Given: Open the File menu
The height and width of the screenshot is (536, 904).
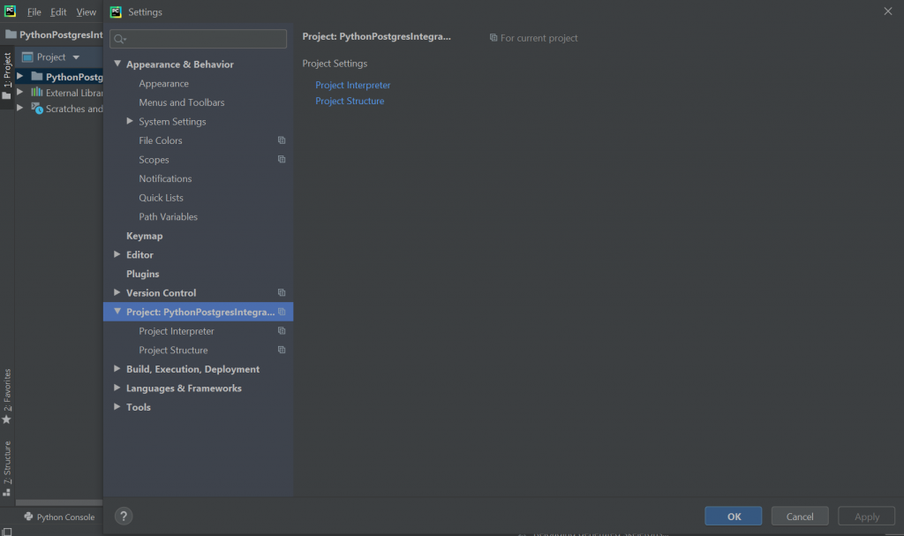Looking at the screenshot, I should (34, 12).
